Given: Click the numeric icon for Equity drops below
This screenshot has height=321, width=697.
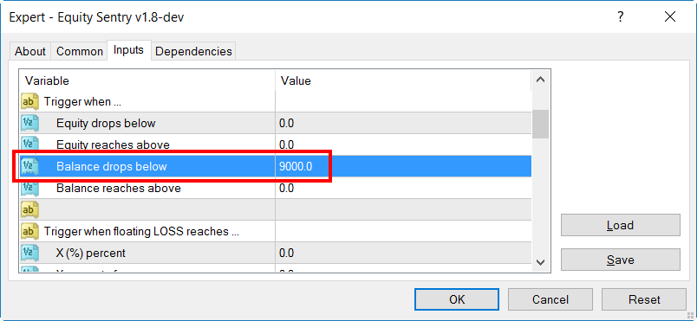Looking at the screenshot, I should (x=29, y=123).
